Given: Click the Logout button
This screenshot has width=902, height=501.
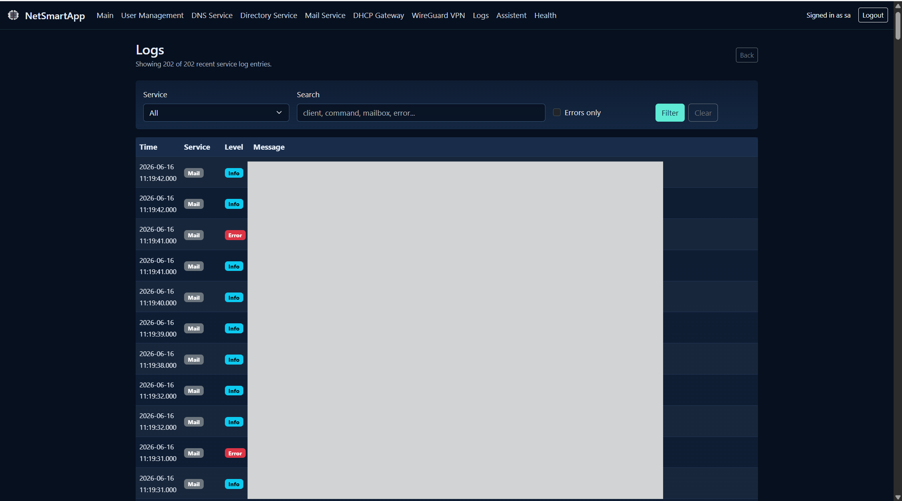Looking at the screenshot, I should [873, 15].
